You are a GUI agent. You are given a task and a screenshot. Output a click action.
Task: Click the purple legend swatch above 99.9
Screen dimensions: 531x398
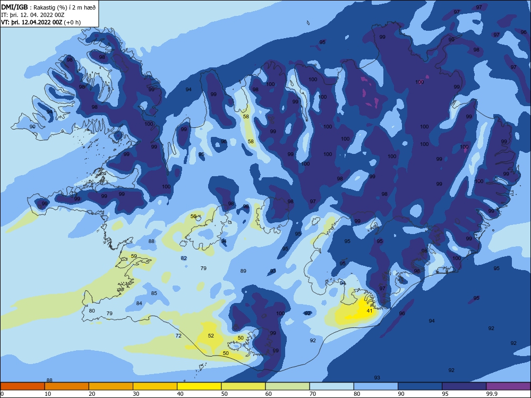(x=508, y=386)
